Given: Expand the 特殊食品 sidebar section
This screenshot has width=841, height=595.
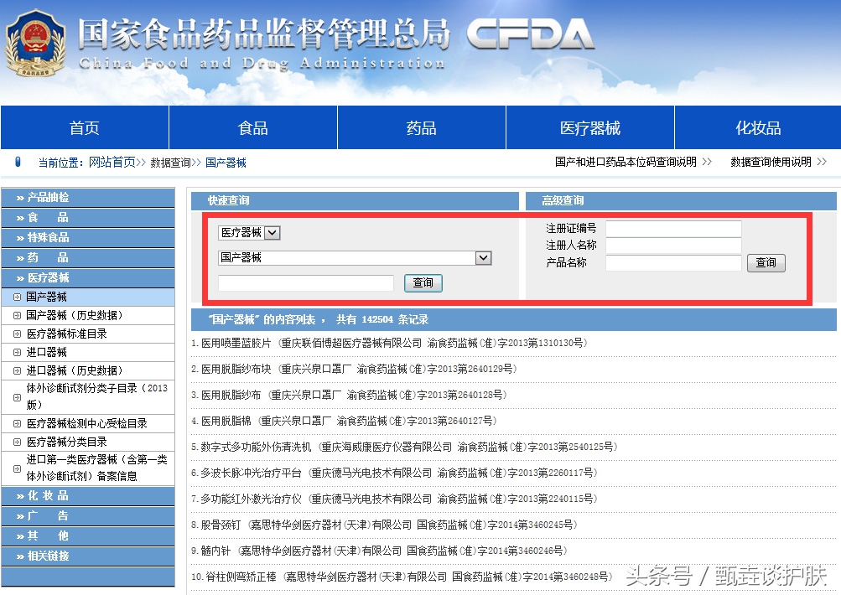Looking at the screenshot, I should click(x=88, y=237).
